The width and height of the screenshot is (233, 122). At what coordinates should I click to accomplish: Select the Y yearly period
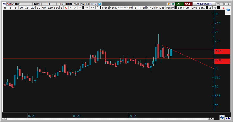tap(80, 8)
